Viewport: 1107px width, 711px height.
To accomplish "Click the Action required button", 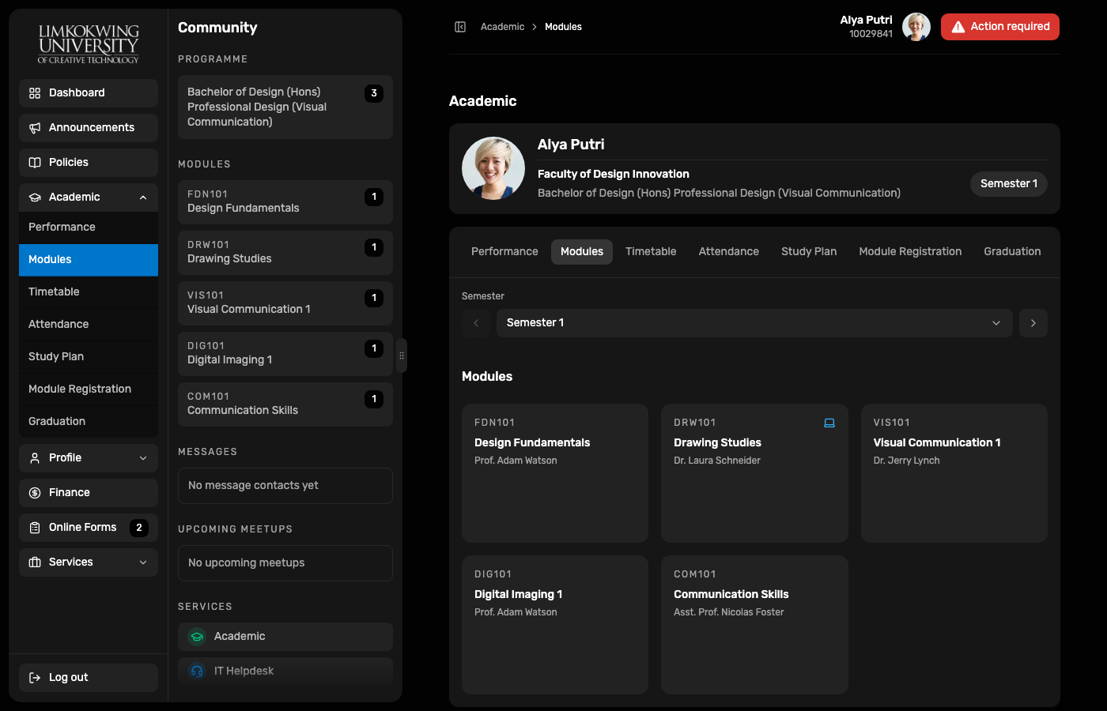I will [x=1000, y=27].
